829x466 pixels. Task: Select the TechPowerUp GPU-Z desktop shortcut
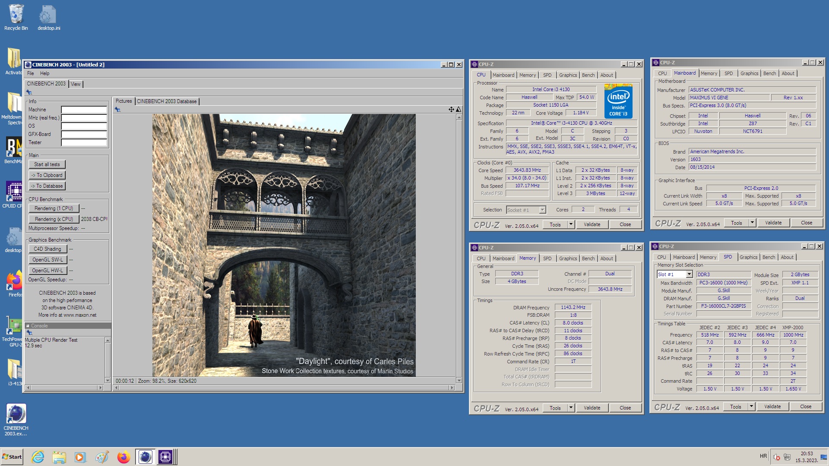(12, 332)
